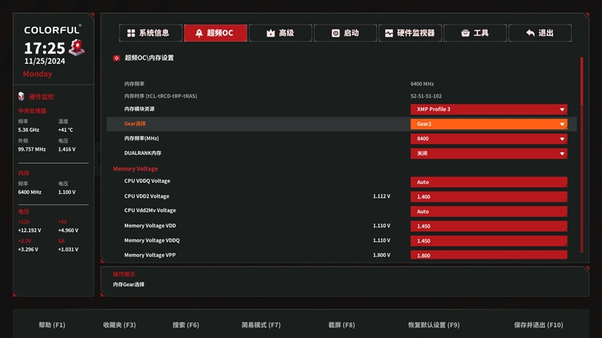Click the arrow on Gear2 dropdown
602x338 pixels.
pyautogui.click(x=561, y=124)
